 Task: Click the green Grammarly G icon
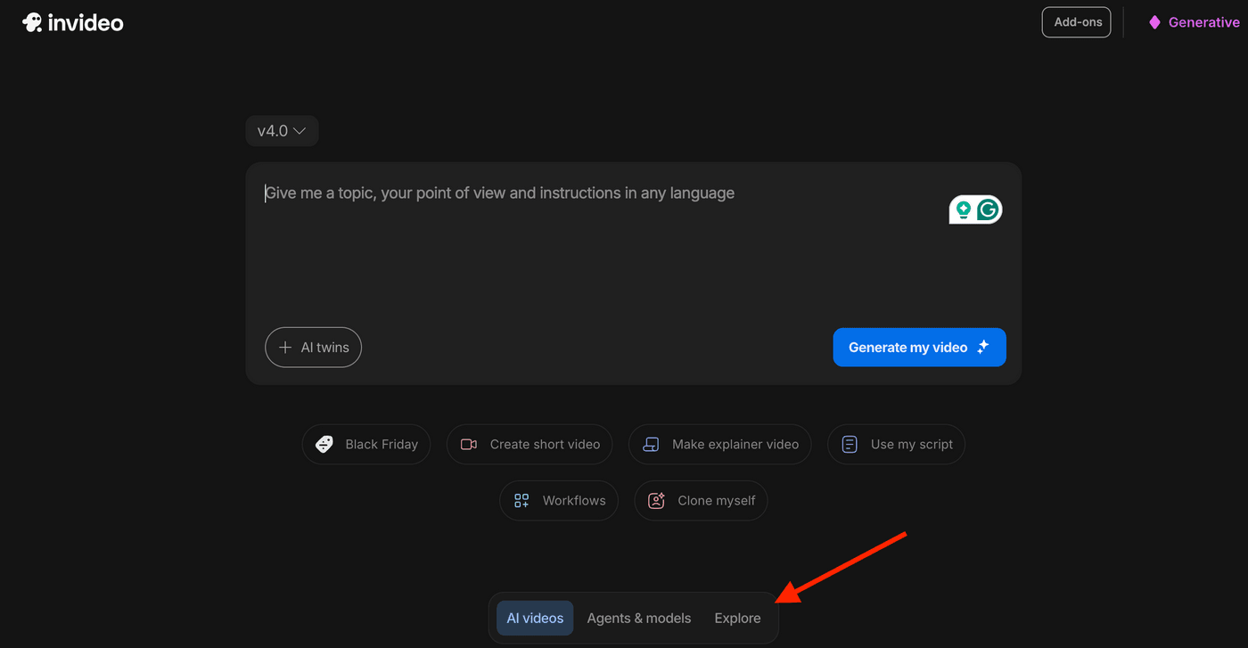[988, 209]
